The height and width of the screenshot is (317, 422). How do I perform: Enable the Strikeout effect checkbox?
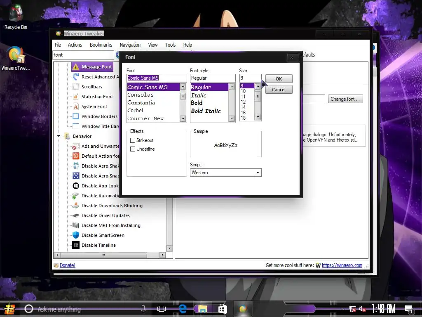133,140
